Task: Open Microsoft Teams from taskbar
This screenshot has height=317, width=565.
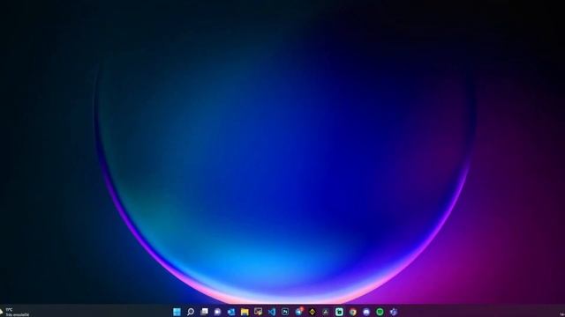Action: pos(394,312)
